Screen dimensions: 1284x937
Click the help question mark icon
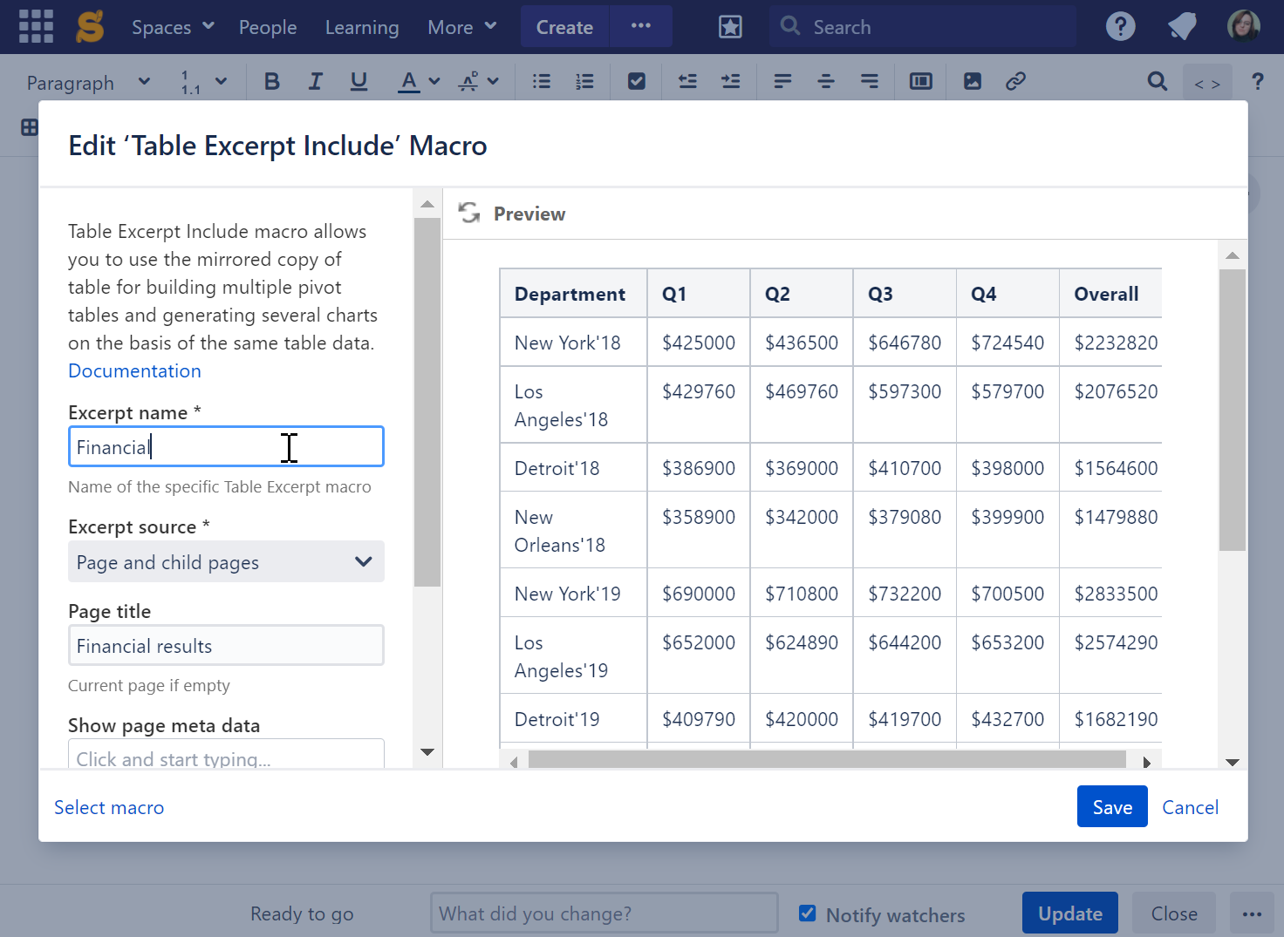pyautogui.click(x=1120, y=27)
